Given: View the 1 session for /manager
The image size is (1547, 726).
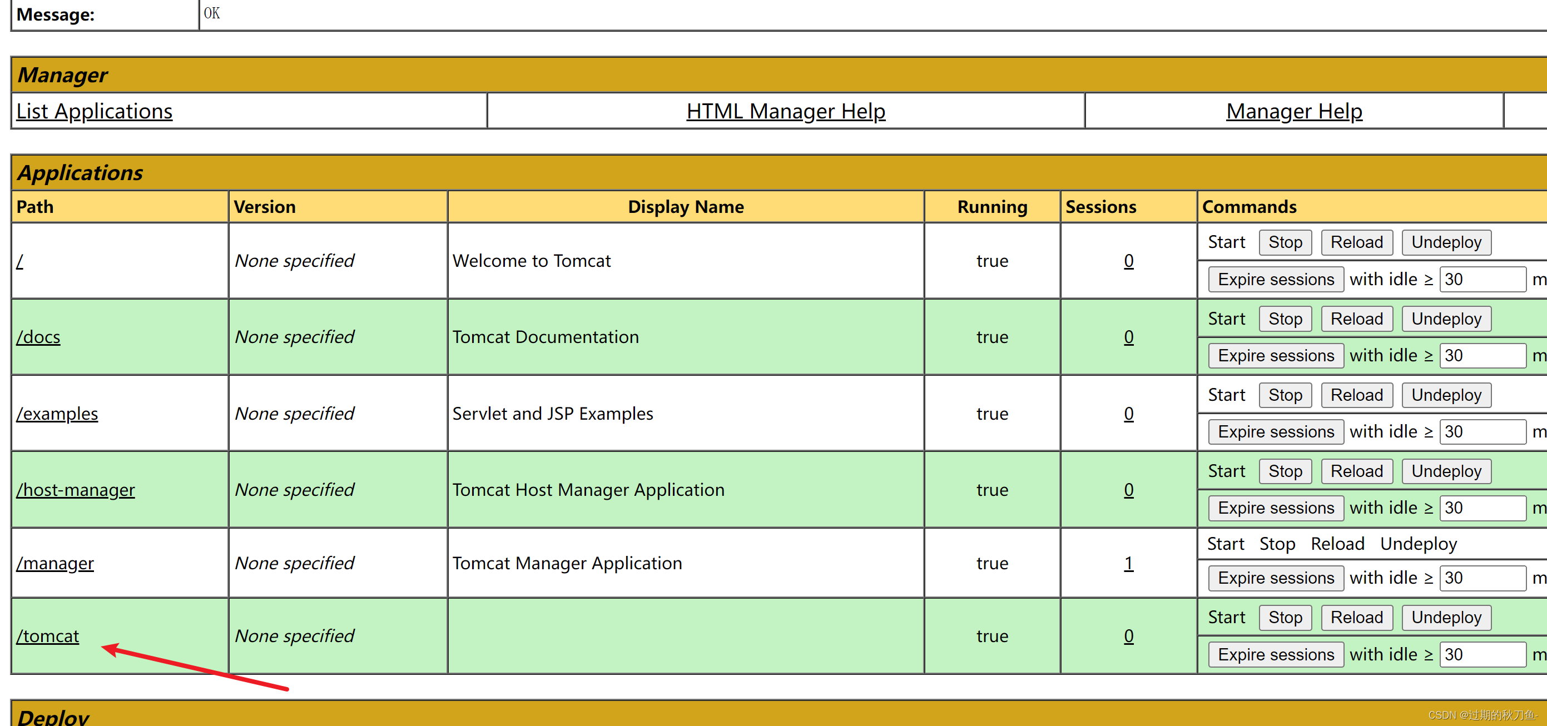Looking at the screenshot, I should coord(1128,563).
